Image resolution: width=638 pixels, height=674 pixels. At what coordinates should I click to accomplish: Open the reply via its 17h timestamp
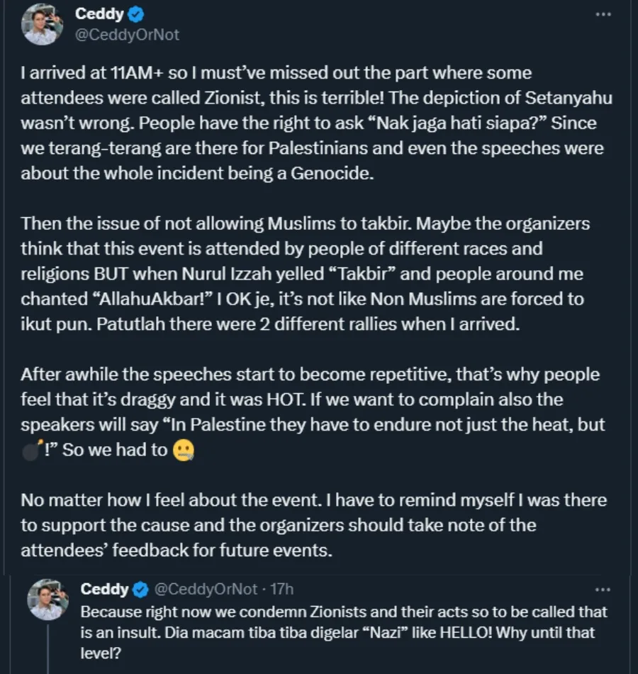(282, 589)
